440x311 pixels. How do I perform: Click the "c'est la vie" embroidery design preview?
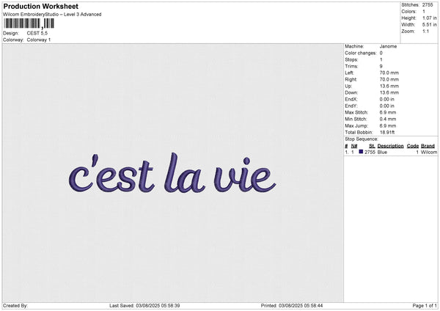(x=172, y=176)
